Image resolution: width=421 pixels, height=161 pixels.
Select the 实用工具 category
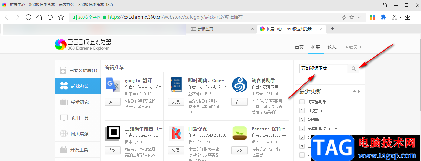78,118
